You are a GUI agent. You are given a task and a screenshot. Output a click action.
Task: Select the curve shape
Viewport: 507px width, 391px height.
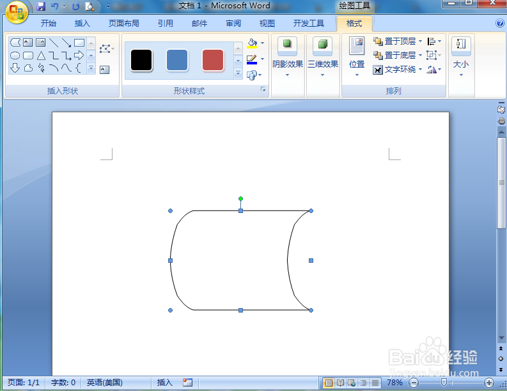[x=66, y=68]
